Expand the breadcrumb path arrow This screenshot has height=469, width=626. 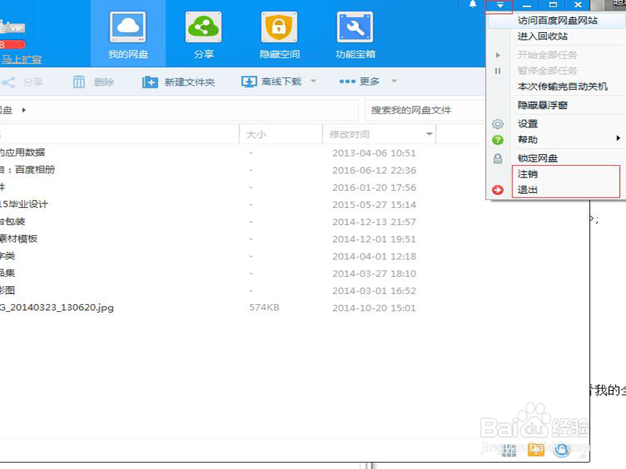(x=24, y=110)
